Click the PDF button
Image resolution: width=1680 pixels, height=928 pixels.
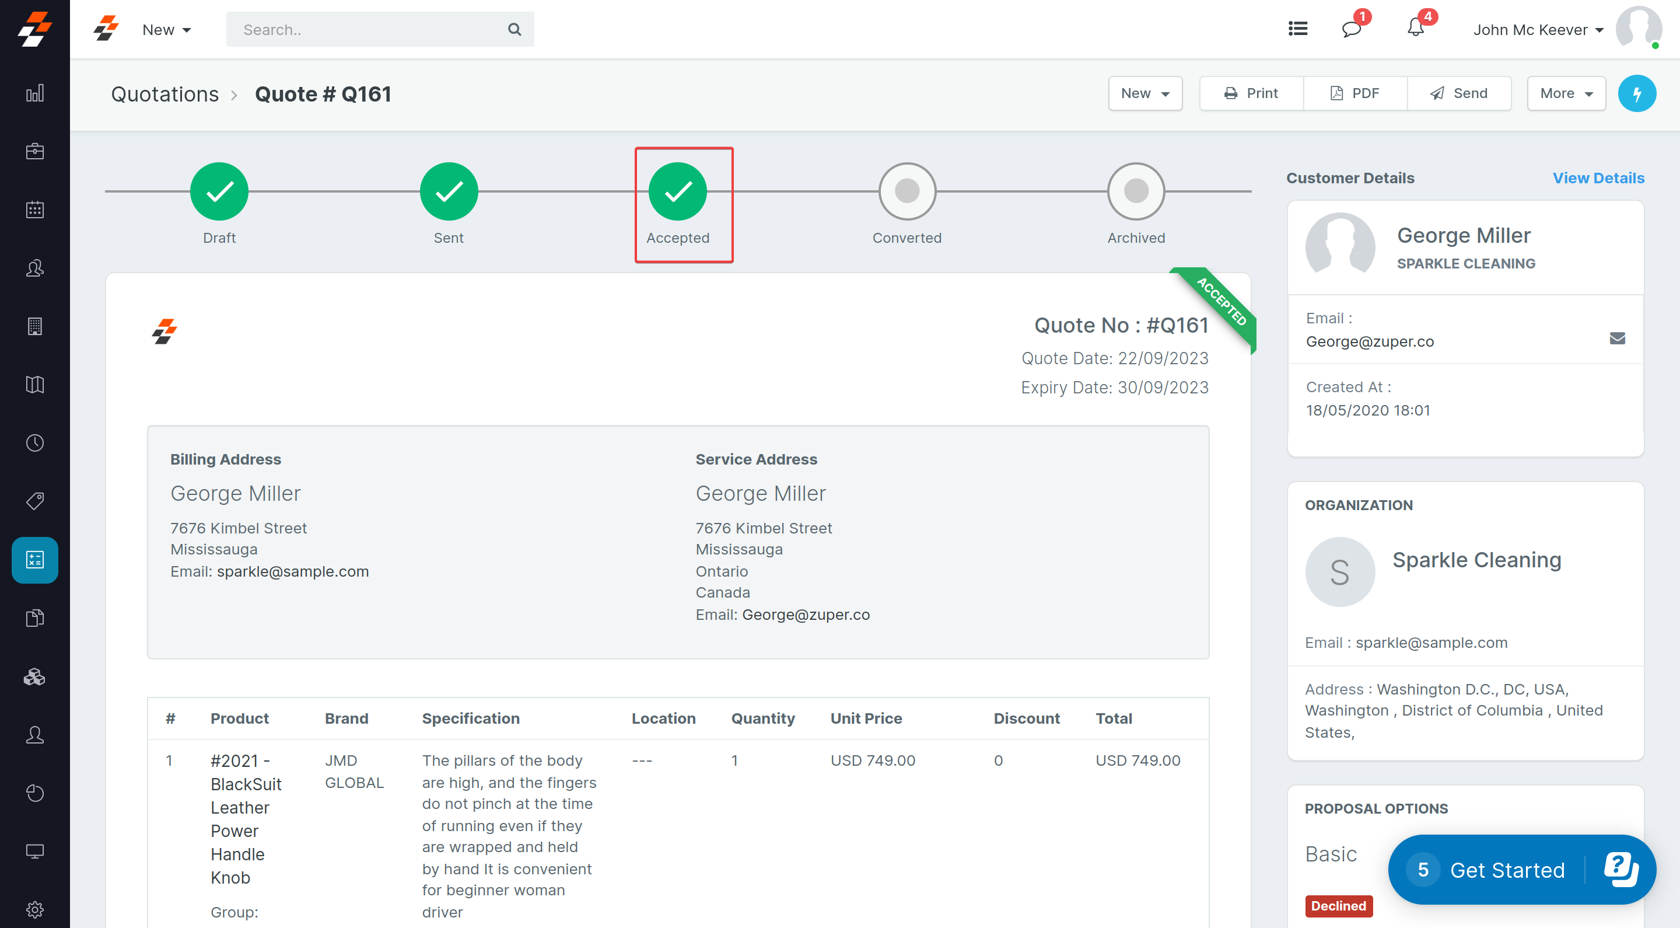pos(1354,93)
